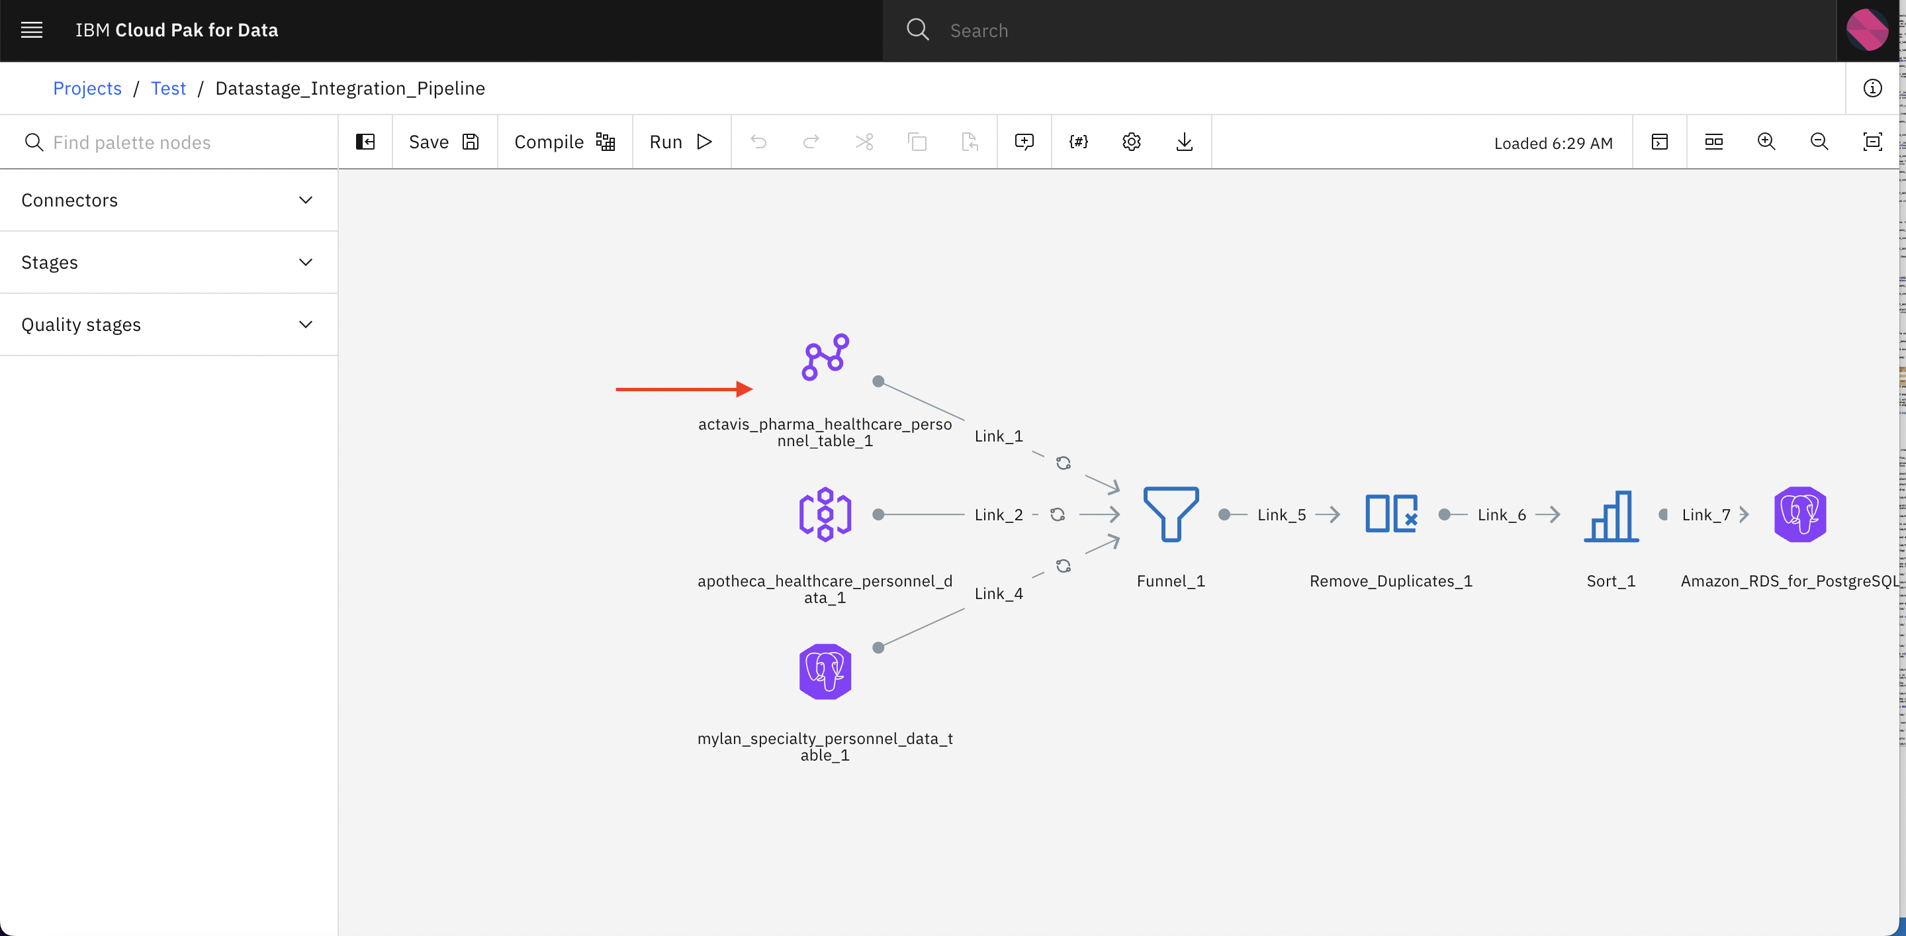Open flow settings gear icon
Viewport: 1906px width, 936px height.
(x=1131, y=142)
